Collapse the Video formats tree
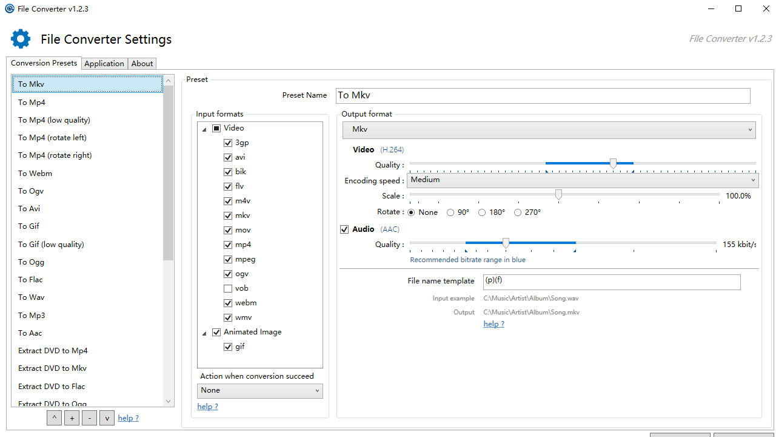The height and width of the screenshot is (437, 776). 204,129
